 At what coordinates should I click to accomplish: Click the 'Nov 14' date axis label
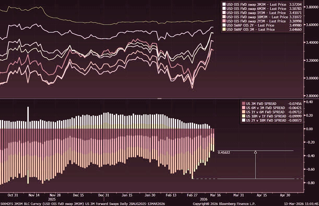(34, 195)
